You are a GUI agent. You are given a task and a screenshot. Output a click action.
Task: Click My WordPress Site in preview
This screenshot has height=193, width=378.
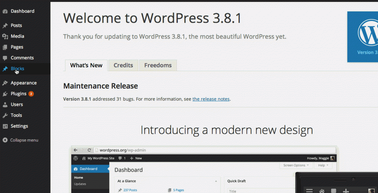tap(101, 158)
